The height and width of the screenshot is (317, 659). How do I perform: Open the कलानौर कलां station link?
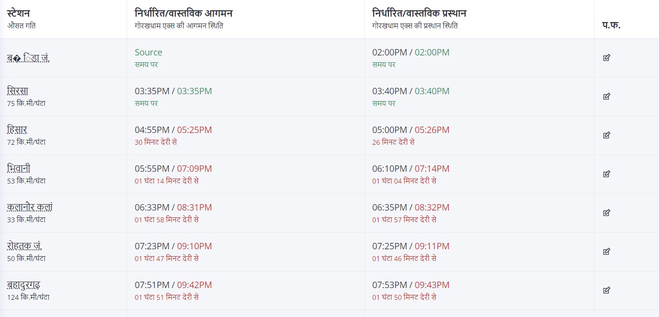[30, 208]
